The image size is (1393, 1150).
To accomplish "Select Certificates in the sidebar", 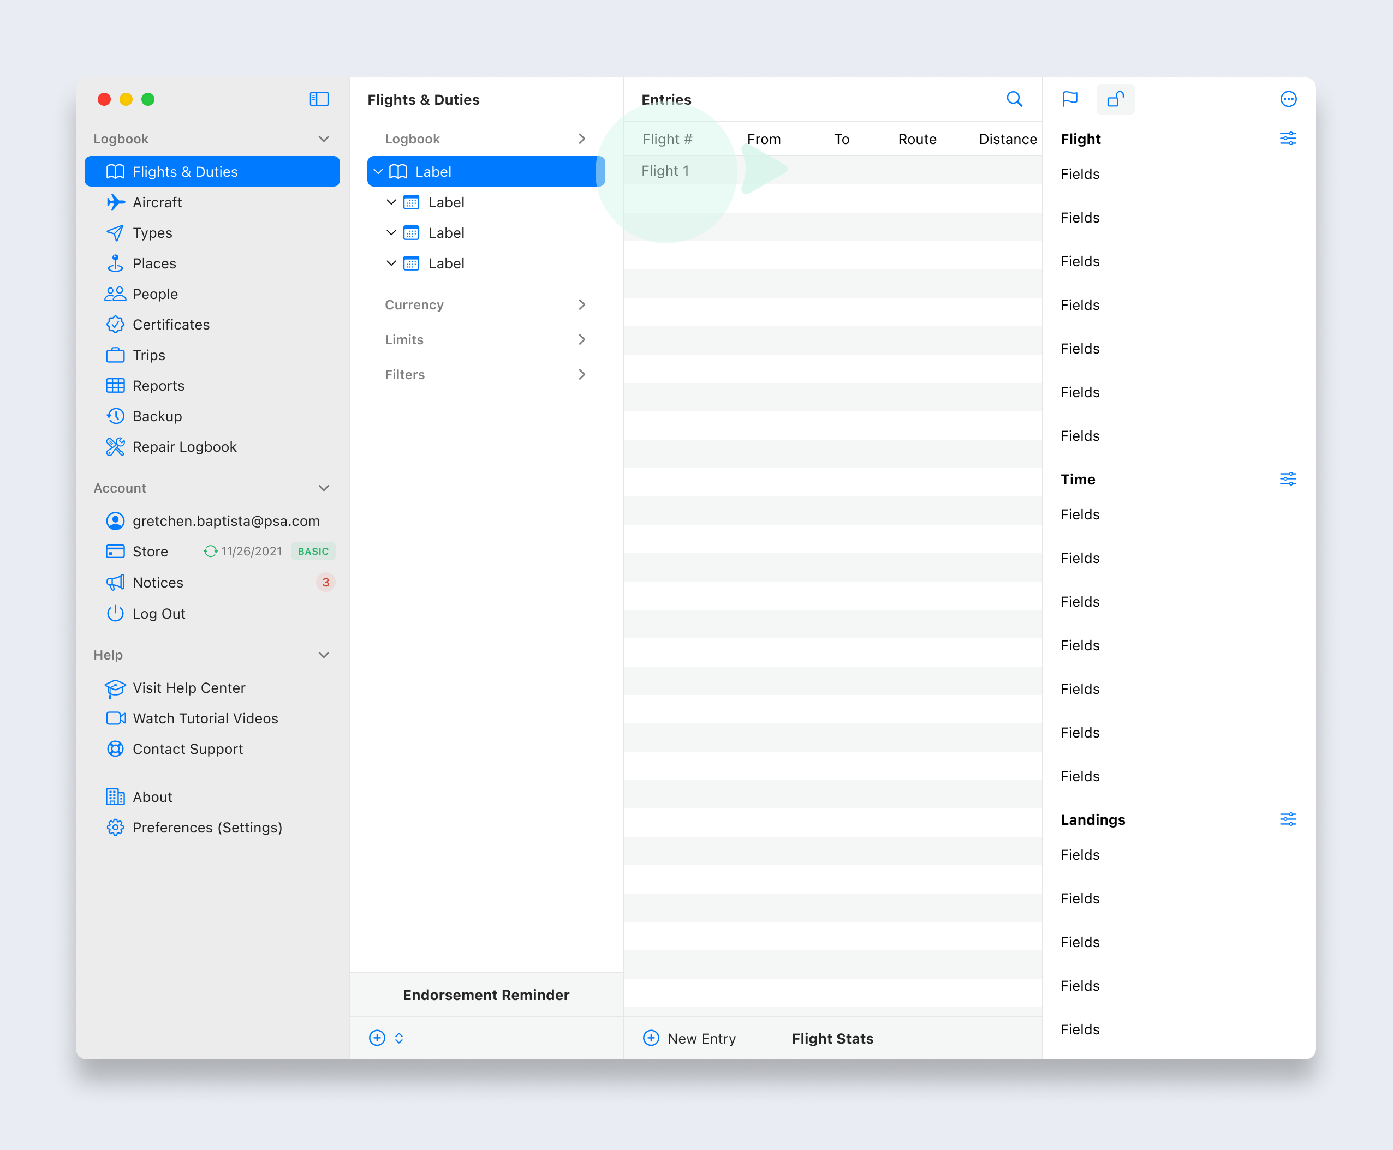I will click(x=171, y=325).
